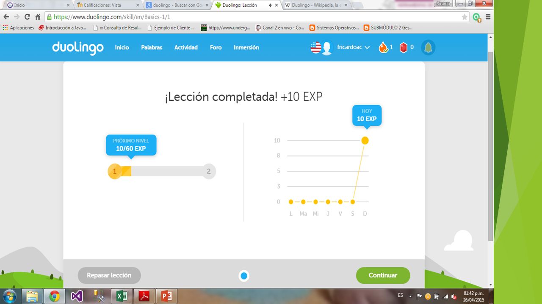This screenshot has width=542, height=304.
Task: Expand the fricardoac user menu
Action: [x=354, y=48]
